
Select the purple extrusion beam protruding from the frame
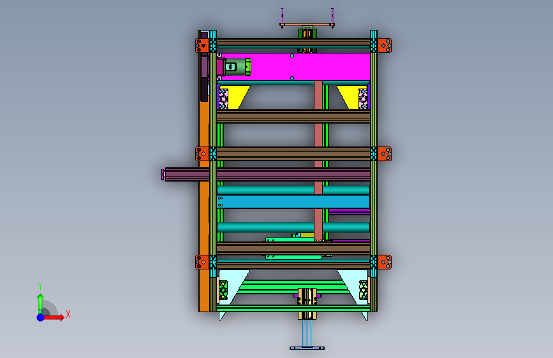point(265,174)
